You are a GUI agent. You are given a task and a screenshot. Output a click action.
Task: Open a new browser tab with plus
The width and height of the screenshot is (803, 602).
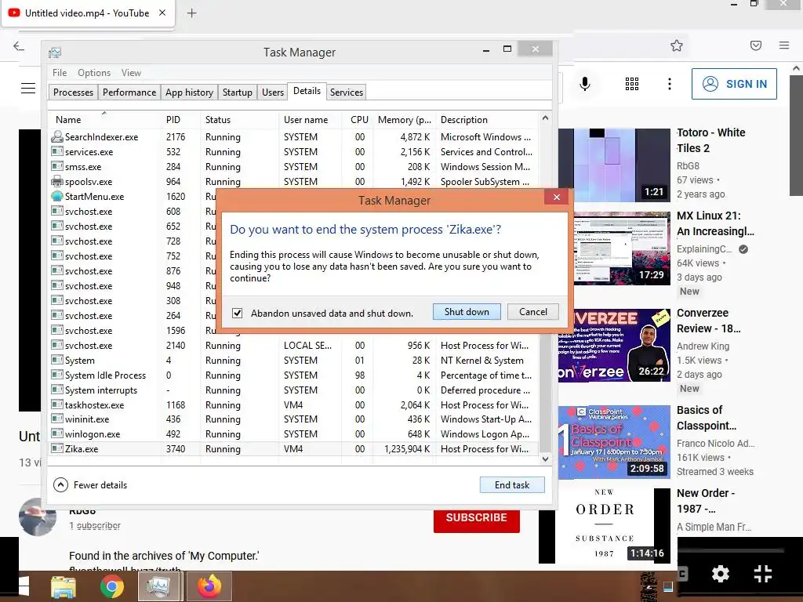(x=191, y=13)
